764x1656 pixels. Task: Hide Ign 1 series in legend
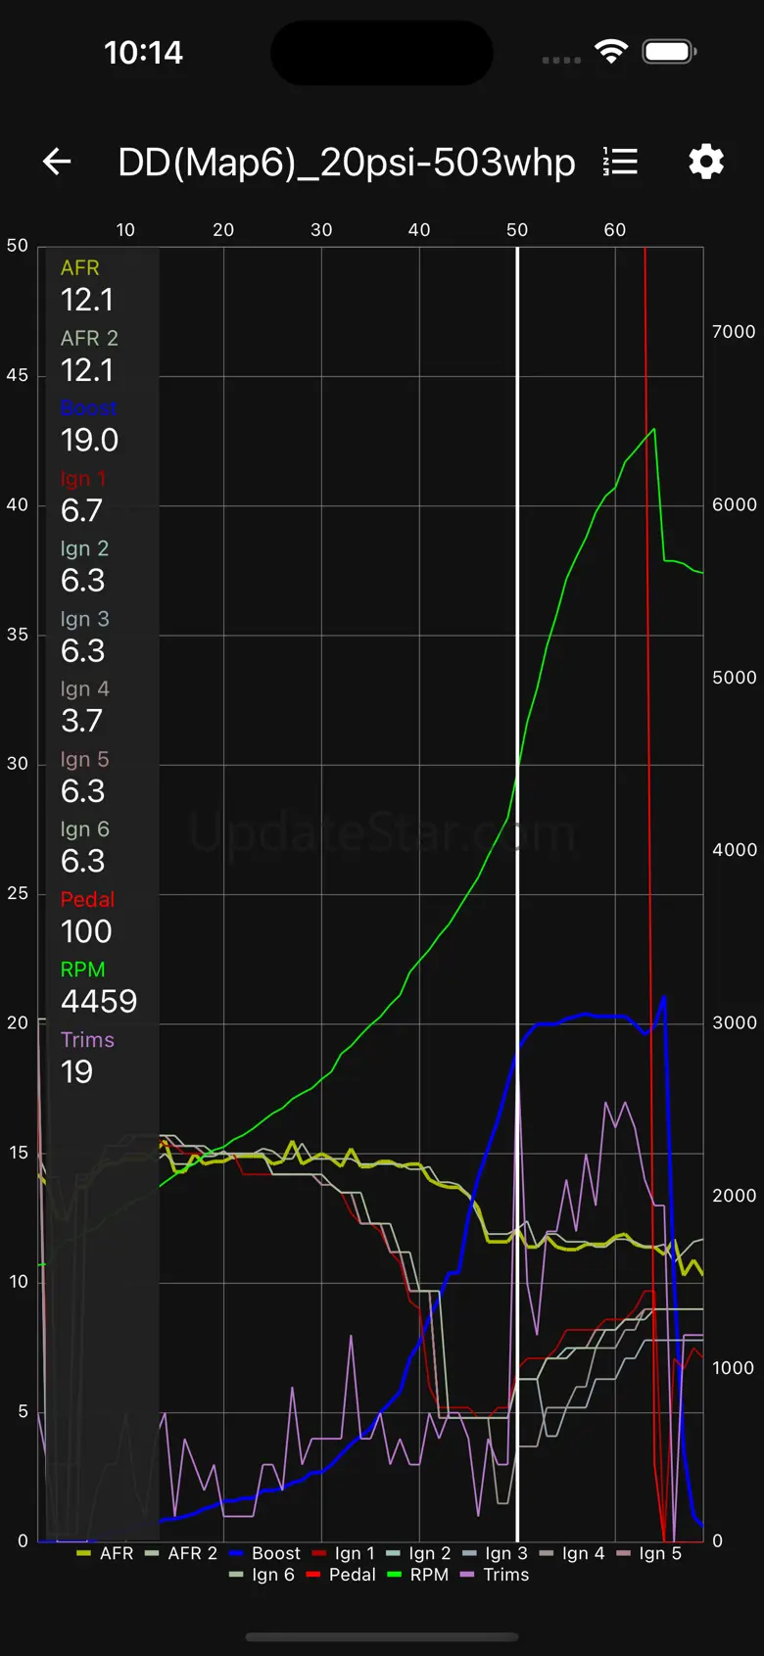(x=343, y=1553)
